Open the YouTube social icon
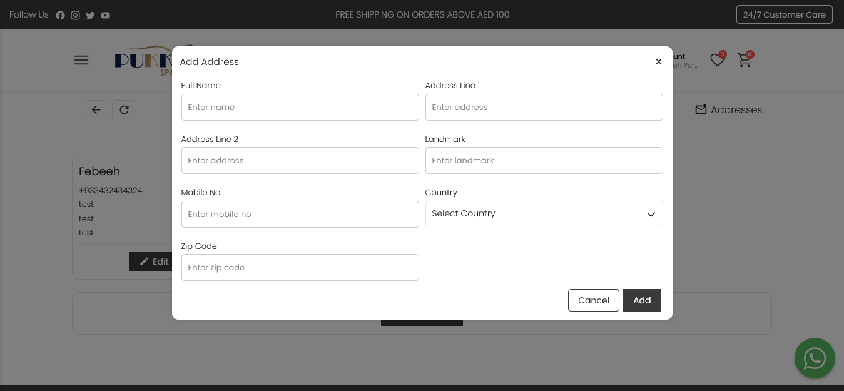Viewport: 844px width, 391px height. (x=105, y=15)
